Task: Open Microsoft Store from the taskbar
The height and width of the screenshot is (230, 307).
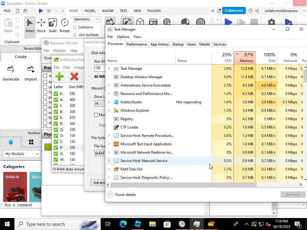Action: tap(167, 224)
